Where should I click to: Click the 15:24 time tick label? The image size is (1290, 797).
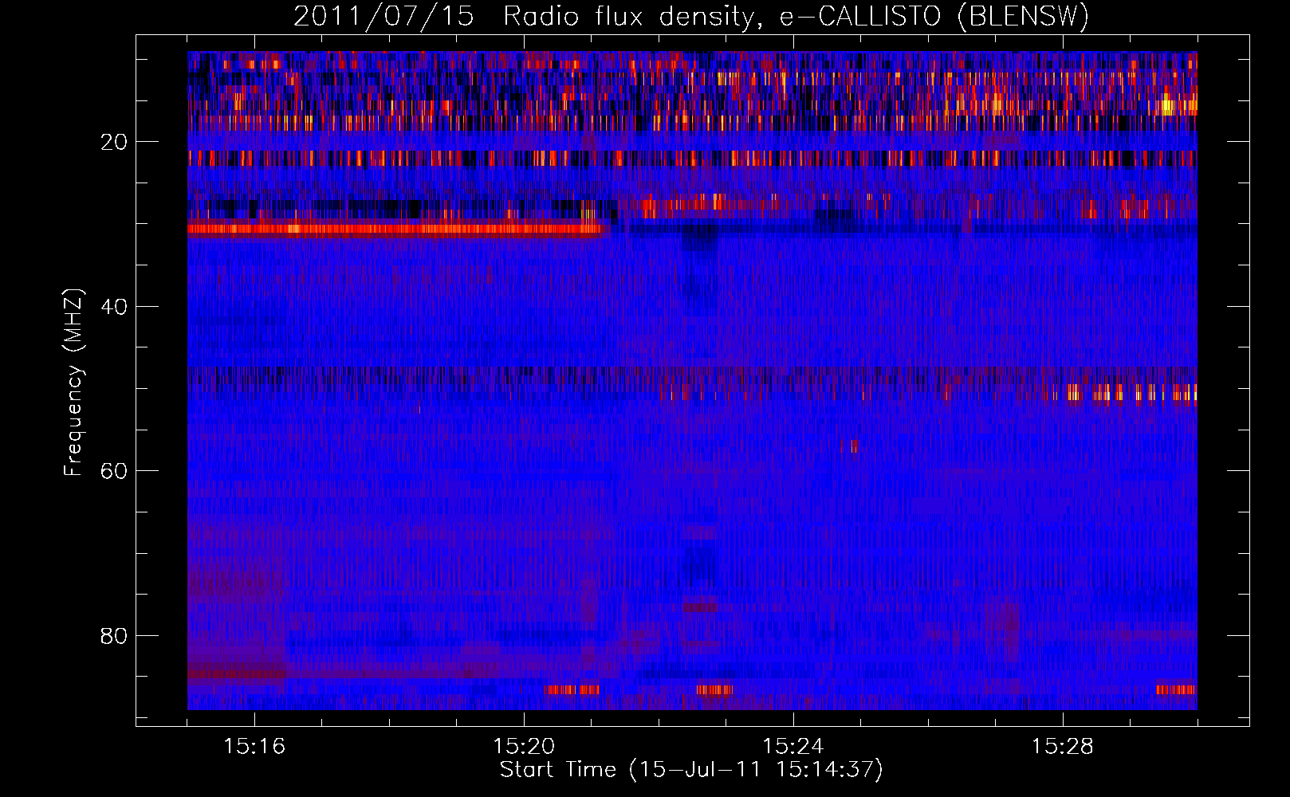click(793, 747)
